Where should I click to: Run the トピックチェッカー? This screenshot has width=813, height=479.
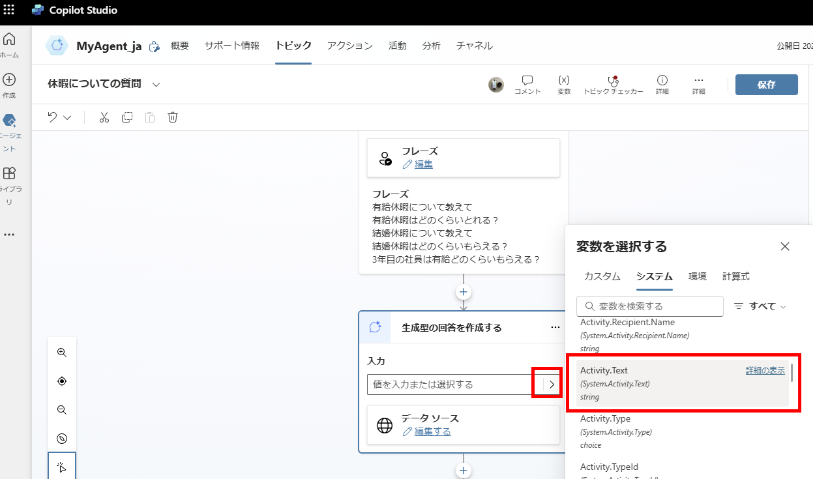(612, 85)
